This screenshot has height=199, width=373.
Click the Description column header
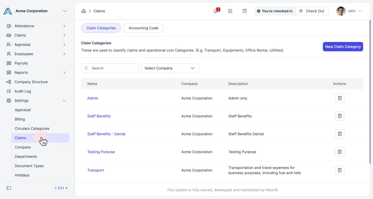coord(238,84)
